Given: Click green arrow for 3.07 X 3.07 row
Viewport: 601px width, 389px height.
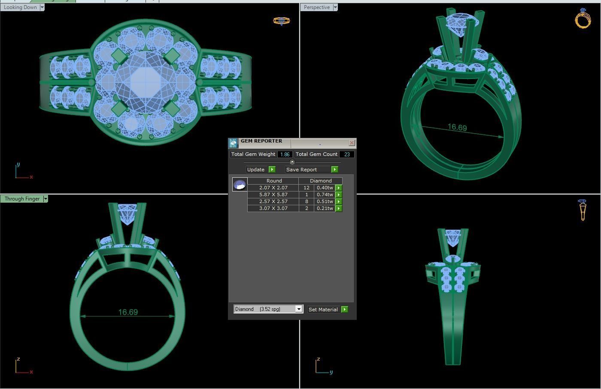Looking at the screenshot, I should [339, 208].
